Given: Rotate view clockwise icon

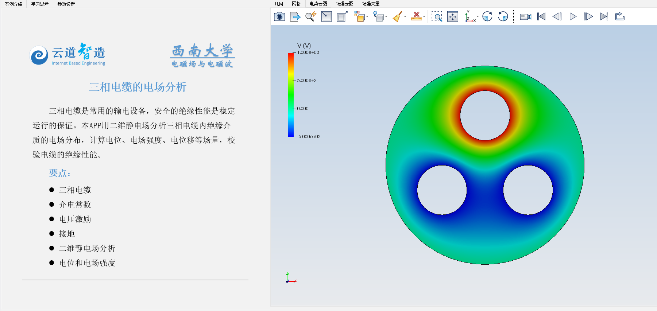Looking at the screenshot, I should tap(487, 16).
